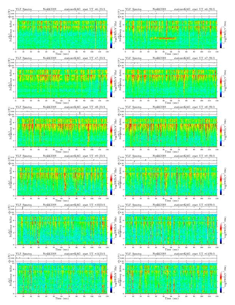This screenshot has height=305, width=235.
Task: Click the title text 'start UT =8:50:0'
Action: 204,107
